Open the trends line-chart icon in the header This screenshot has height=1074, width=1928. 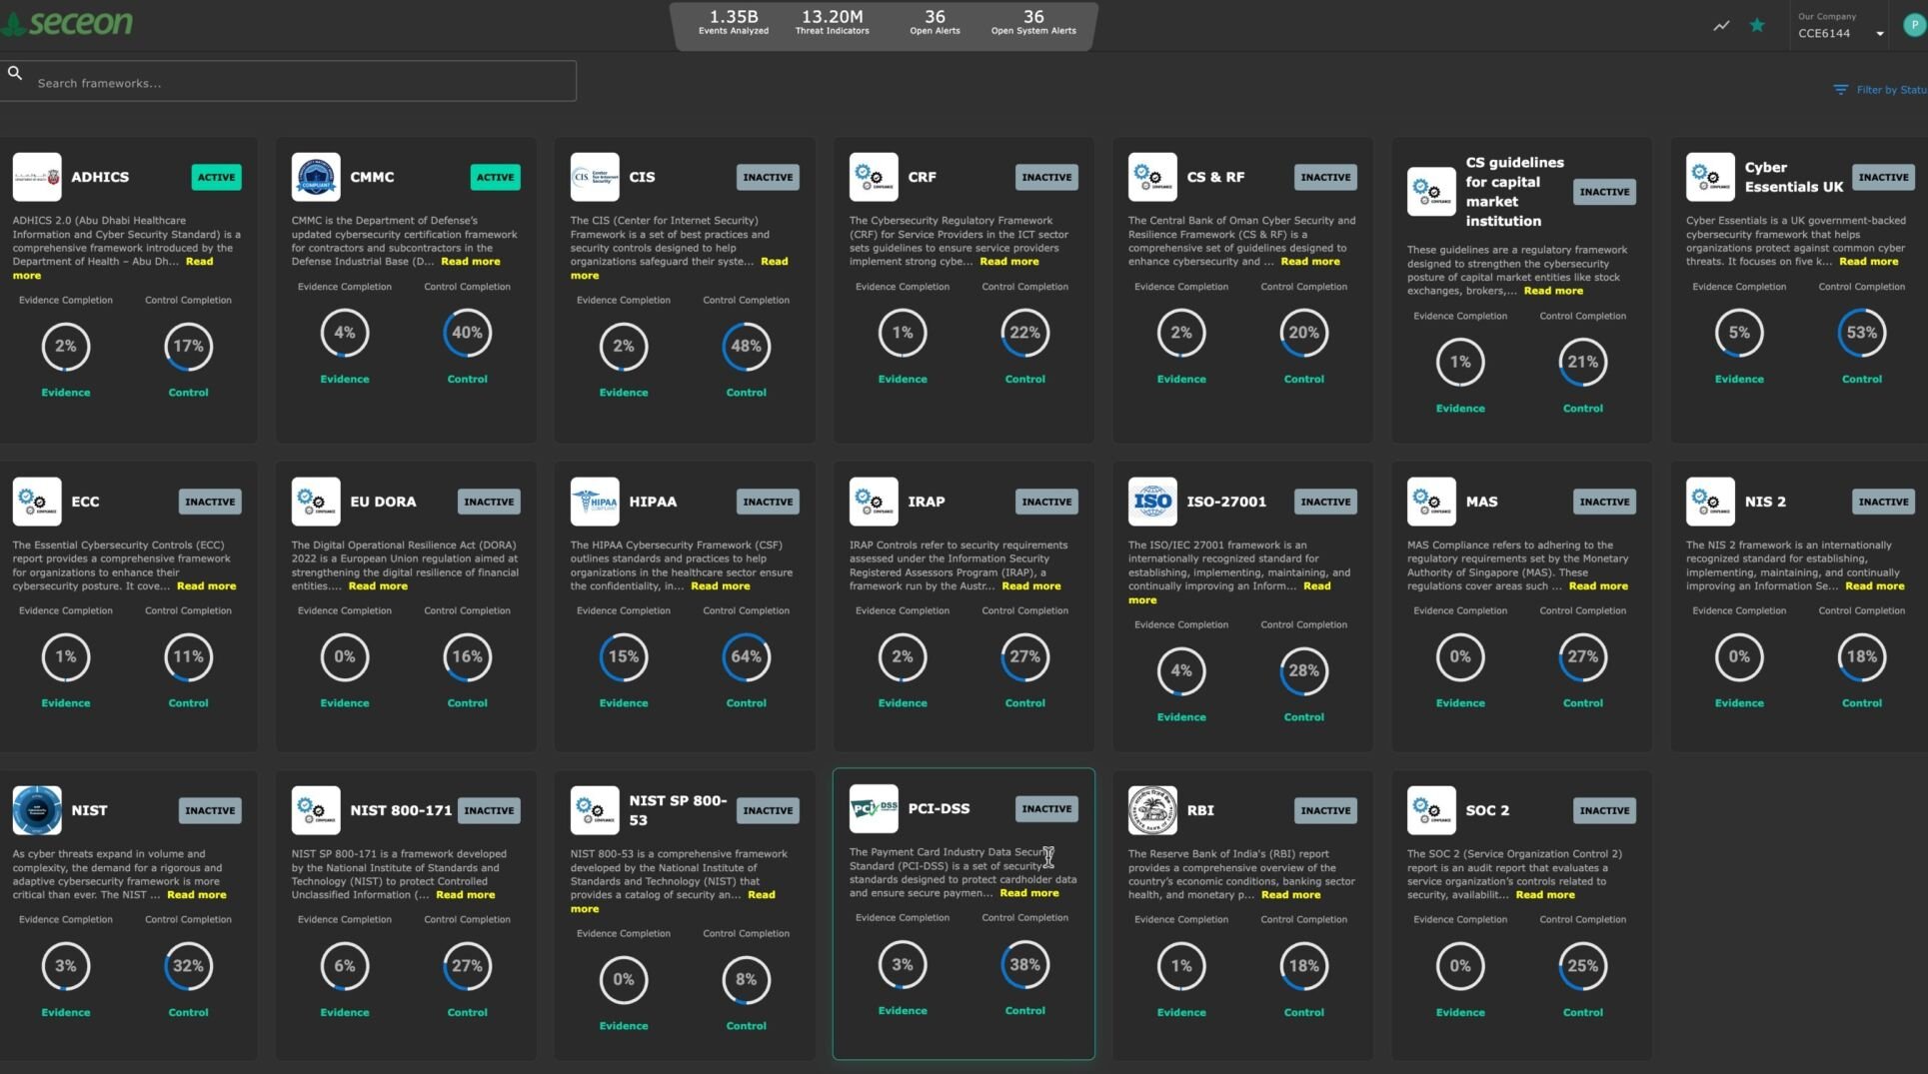point(1721,25)
